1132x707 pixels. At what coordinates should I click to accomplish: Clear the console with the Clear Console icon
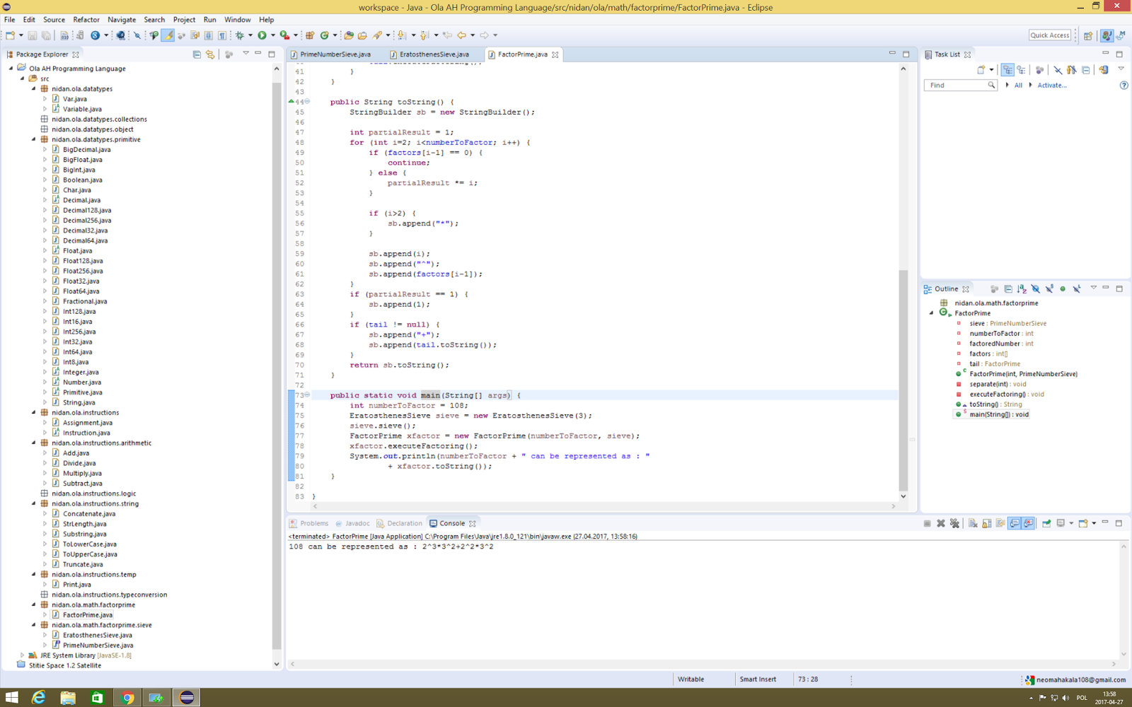(973, 523)
